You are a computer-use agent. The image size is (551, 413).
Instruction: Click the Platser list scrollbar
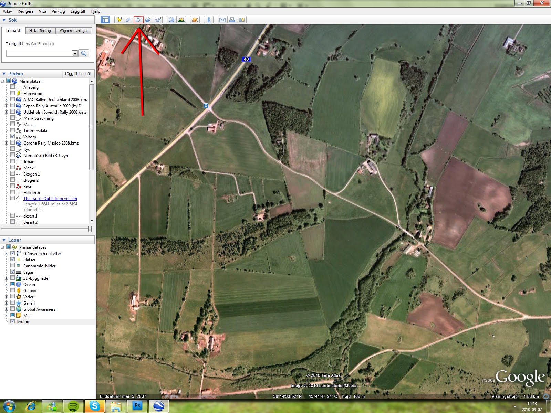coord(92,127)
